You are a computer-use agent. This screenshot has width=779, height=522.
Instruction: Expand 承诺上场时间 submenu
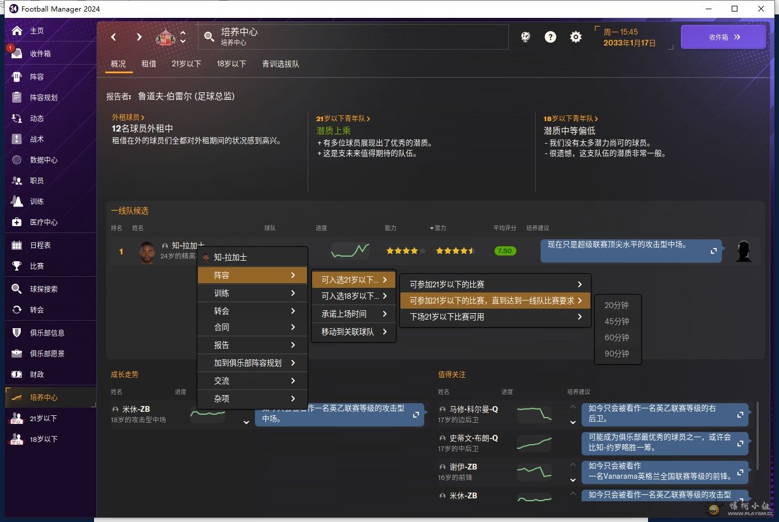[x=354, y=314]
